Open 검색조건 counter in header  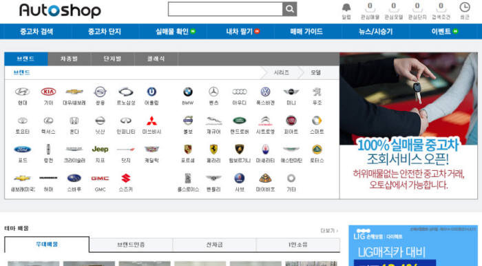[441, 11]
